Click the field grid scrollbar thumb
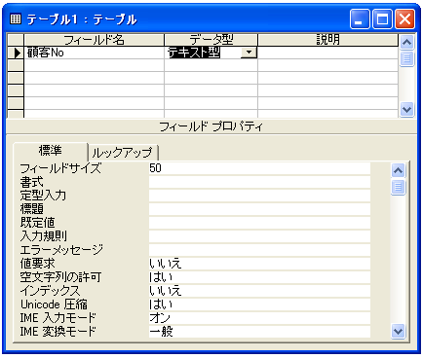422x358 pixels. (407, 58)
